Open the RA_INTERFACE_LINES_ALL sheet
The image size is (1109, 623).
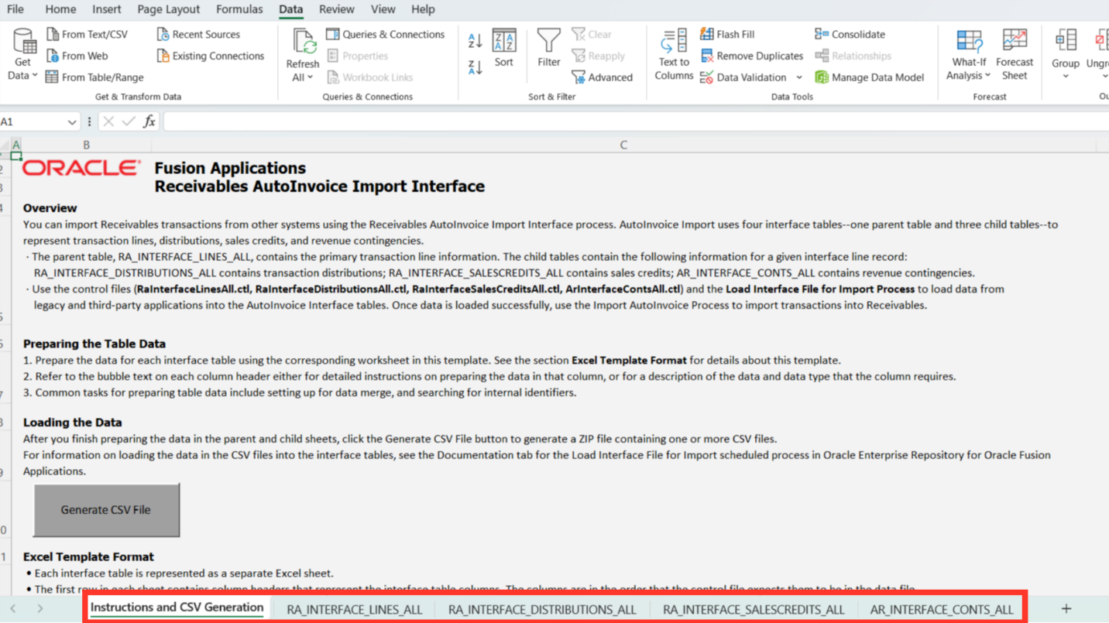pos(355,609)
